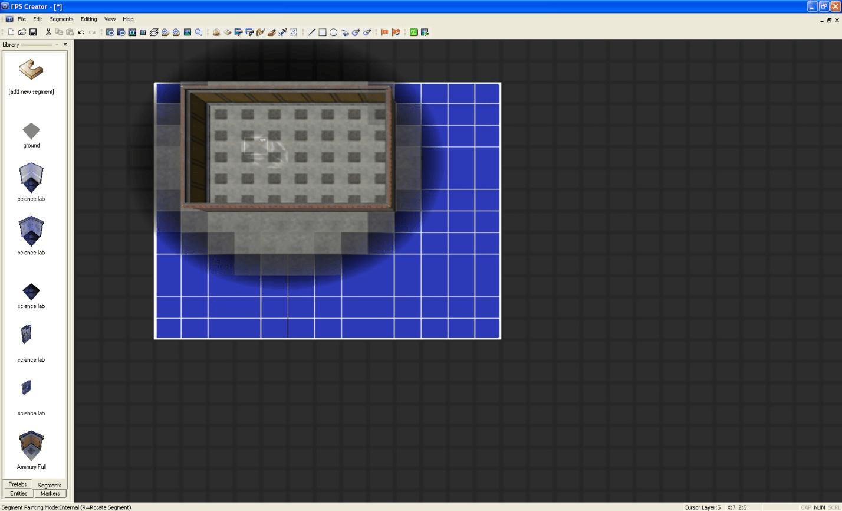The height and width of the screenshot is (511, 842).
Task: Zoom out of the map editor
Action: click(121, 32)
